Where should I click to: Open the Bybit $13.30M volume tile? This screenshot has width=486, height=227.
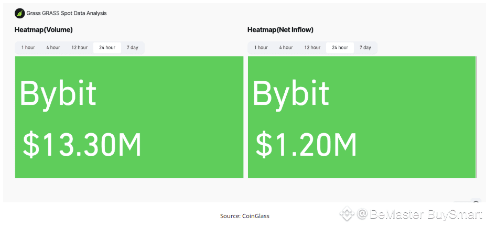click(129, 117)
